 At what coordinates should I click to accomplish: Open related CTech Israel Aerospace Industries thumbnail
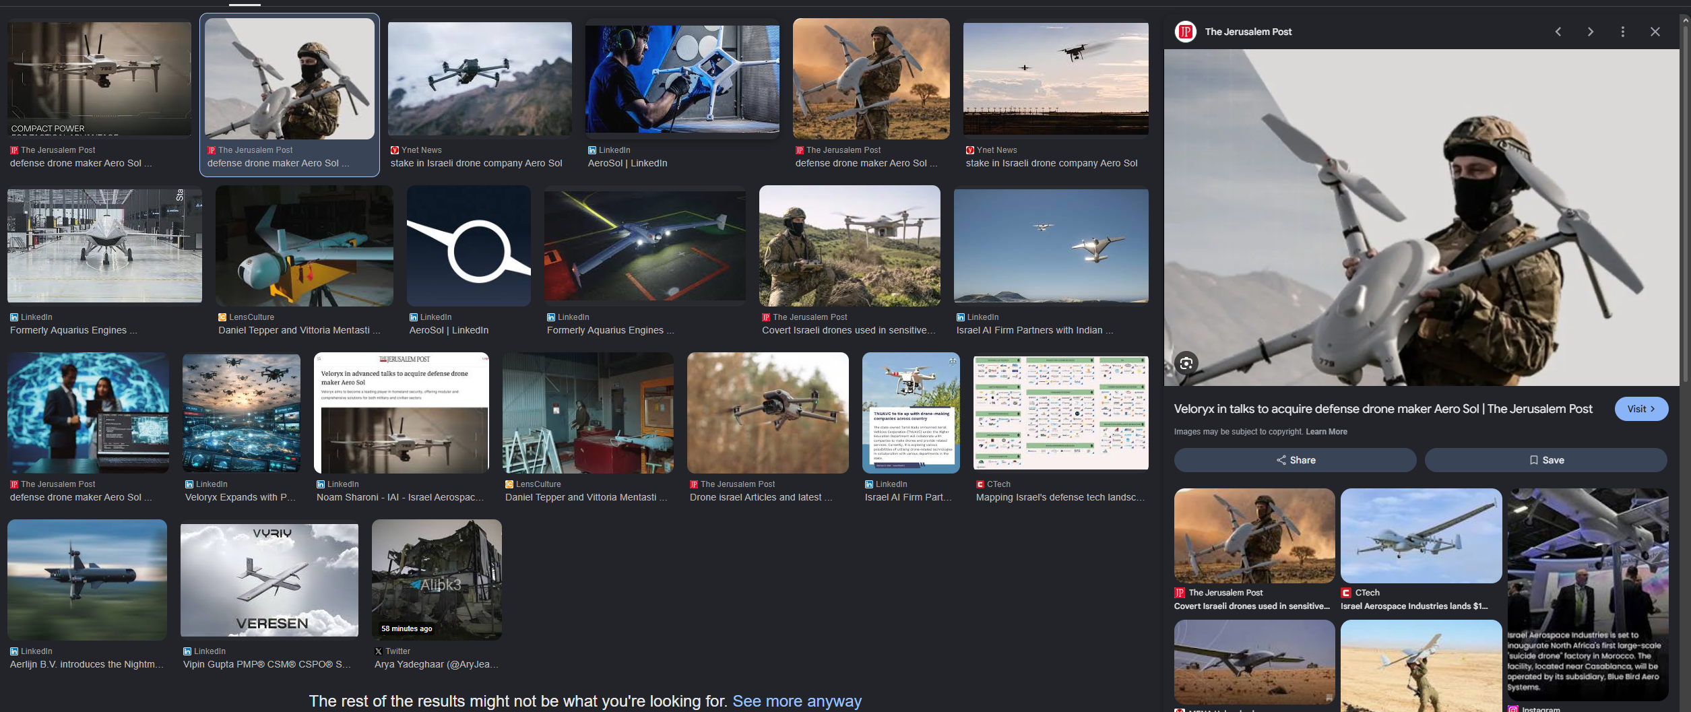click(1421, 536)
